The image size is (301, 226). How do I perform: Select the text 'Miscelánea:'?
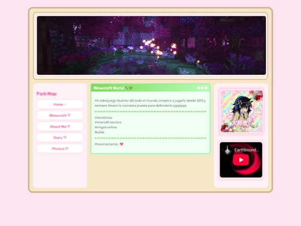pos(104,117)
